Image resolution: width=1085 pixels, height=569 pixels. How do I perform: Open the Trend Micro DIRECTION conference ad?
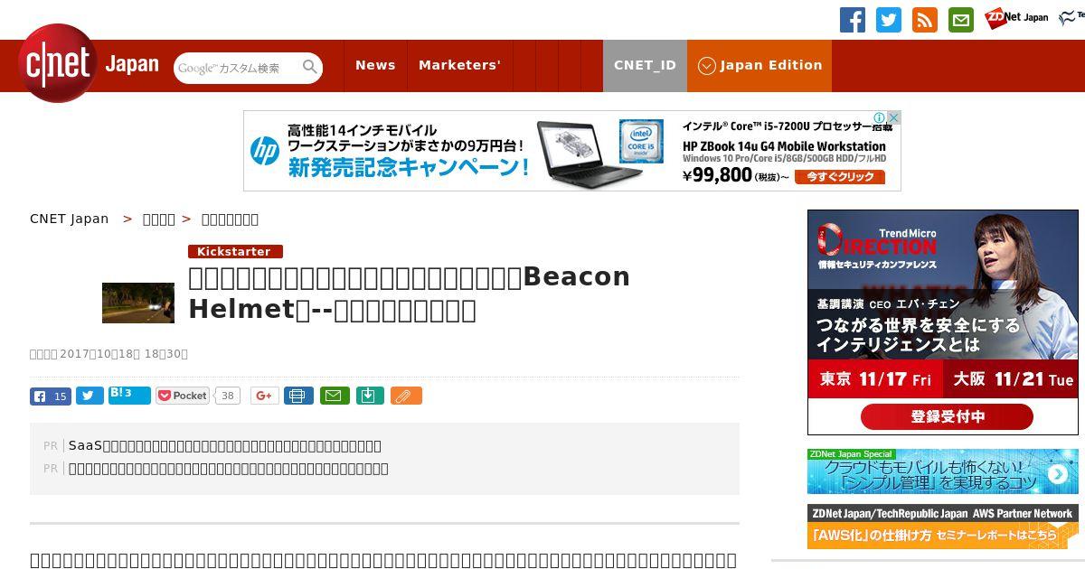pyautogui.click(x=943, y=322)
